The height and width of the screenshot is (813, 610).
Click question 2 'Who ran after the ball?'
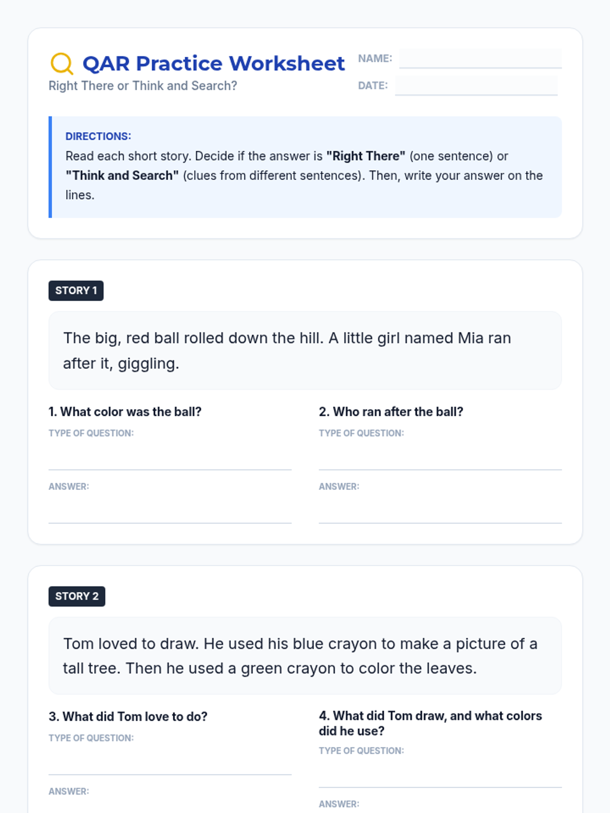point(391,412)
